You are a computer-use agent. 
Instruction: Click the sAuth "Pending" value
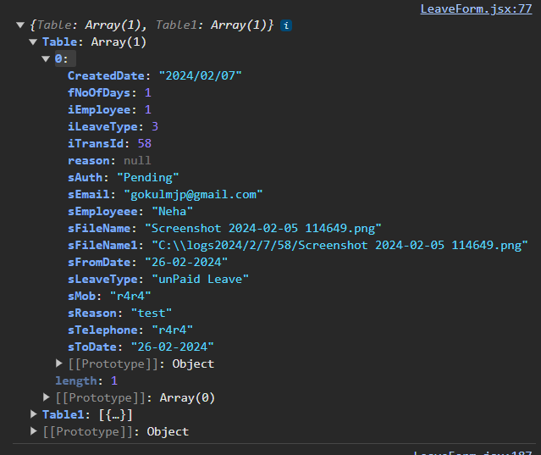(x=148, y=177)
